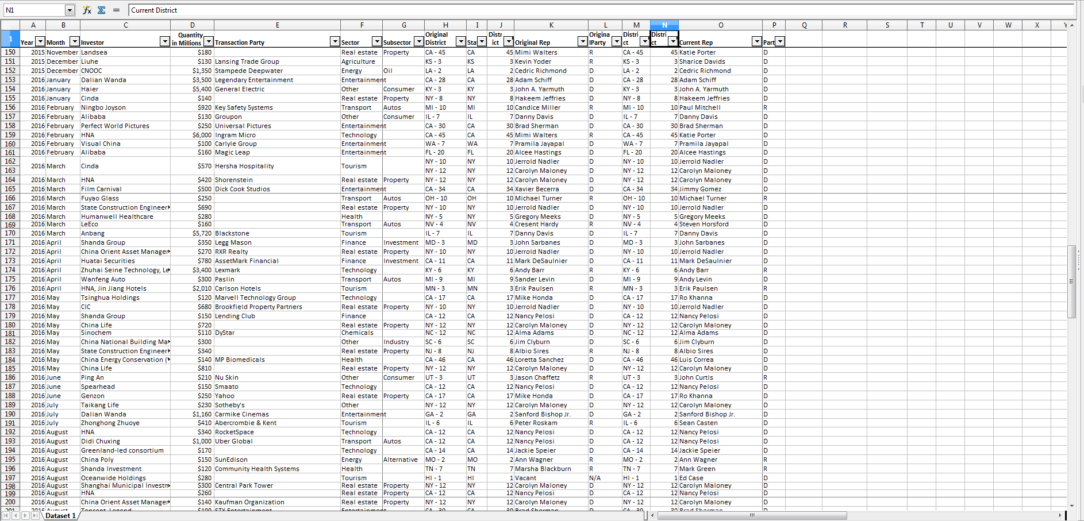Select row 150 header
Image resolution: width=1084 pixels, height=521 pixels.
(10, 52)
